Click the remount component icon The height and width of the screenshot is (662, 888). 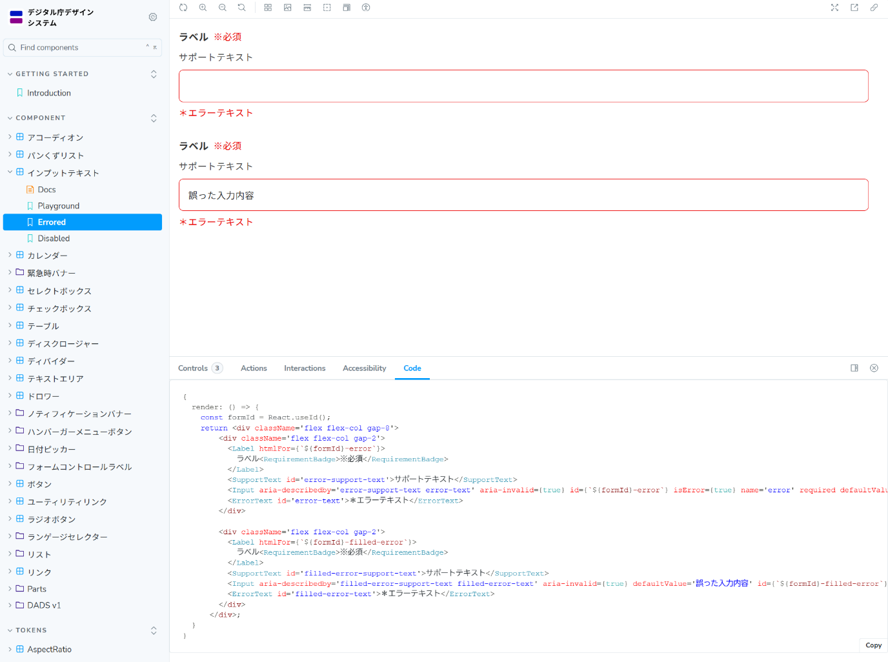pyautogui.click(x=183, y=8)
